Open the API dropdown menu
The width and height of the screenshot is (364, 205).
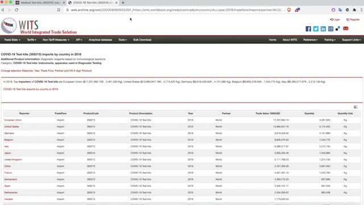(x=79, y=40)
